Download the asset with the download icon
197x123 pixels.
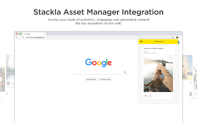(146, 96)
